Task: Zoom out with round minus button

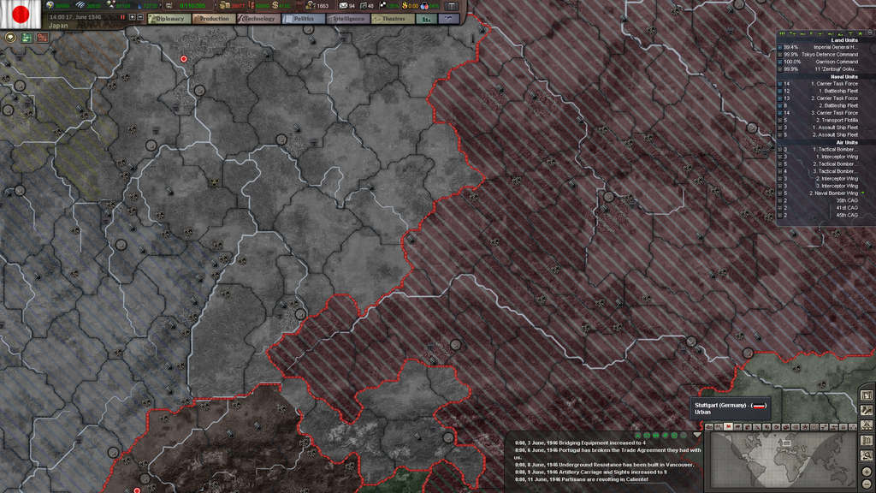Action: coord(867,484)
